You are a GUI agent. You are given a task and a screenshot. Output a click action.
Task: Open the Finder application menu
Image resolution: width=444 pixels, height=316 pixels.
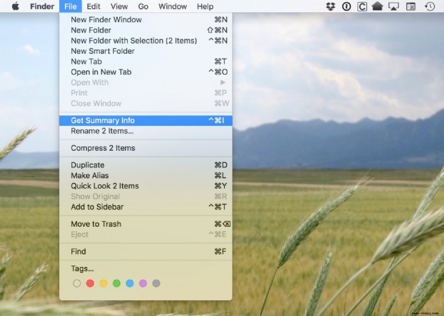(x=42, y=6)
